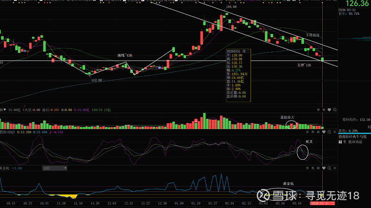
Task: Click the 126.36 current price display
Action: 357,4
